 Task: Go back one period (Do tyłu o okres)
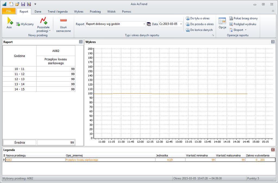198,18
